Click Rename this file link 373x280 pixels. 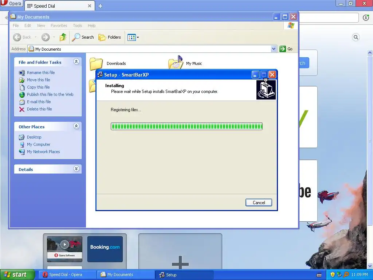pyautogui.click(x=41, y=73)
